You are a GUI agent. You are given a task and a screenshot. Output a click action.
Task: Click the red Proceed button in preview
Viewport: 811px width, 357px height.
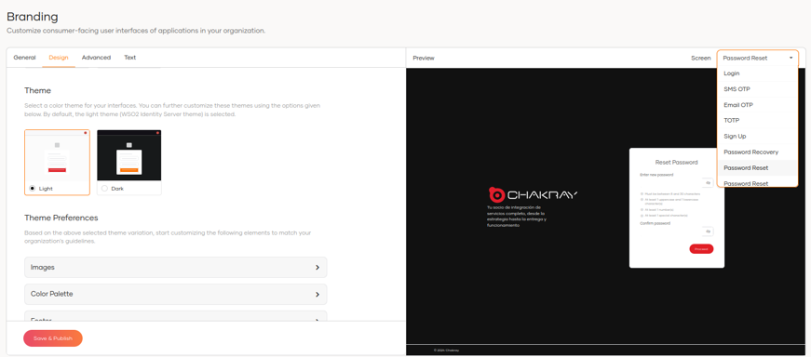click(x=701, y=249)
